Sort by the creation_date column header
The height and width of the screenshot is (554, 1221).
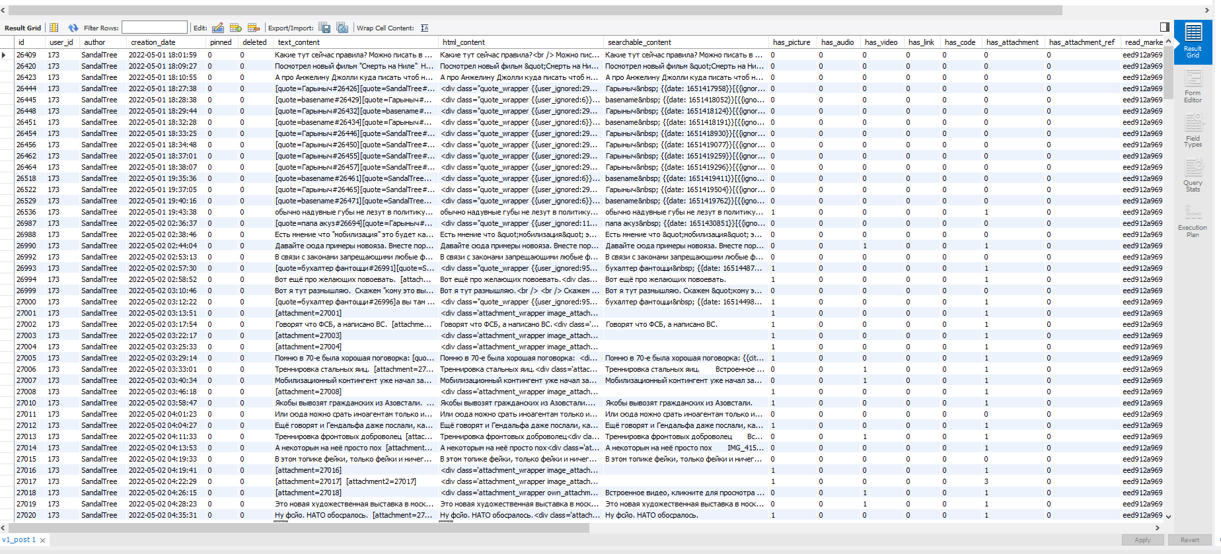(x=153, y=42)
